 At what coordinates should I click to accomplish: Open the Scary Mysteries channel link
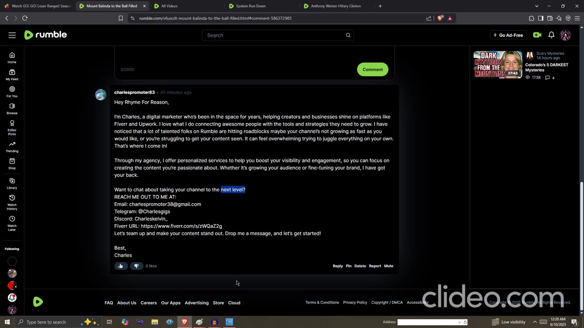point(550,53)
